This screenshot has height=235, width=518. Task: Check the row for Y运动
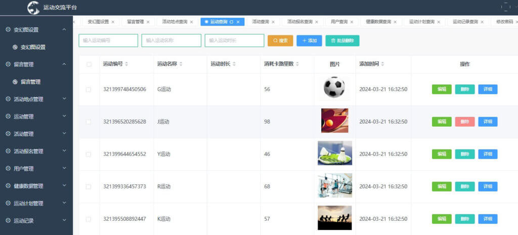point(88,154)
